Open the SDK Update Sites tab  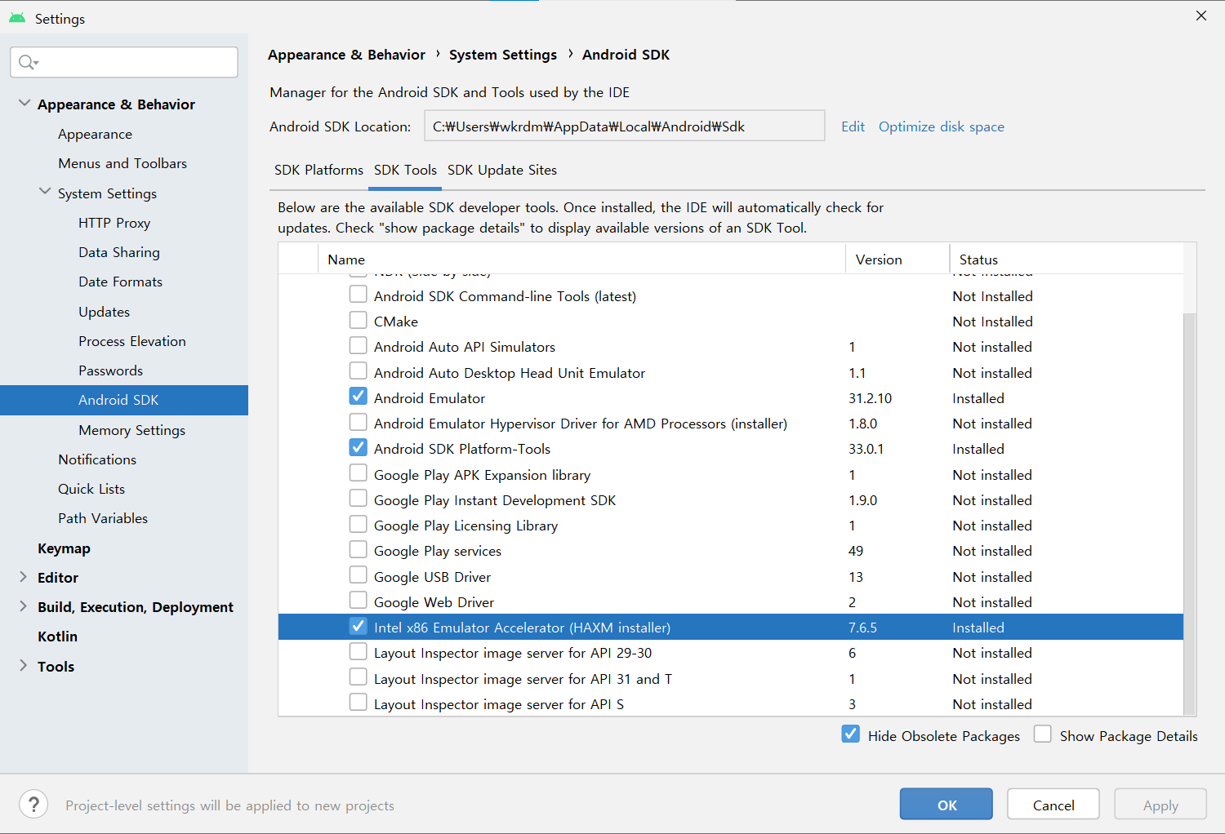pos(502,170)
